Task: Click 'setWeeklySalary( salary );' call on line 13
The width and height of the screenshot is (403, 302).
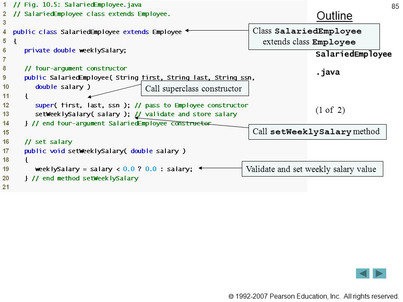Action: pos(83,114)
